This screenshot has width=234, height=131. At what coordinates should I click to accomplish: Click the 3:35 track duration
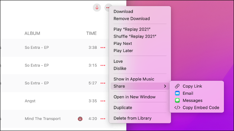click(93, 101)
